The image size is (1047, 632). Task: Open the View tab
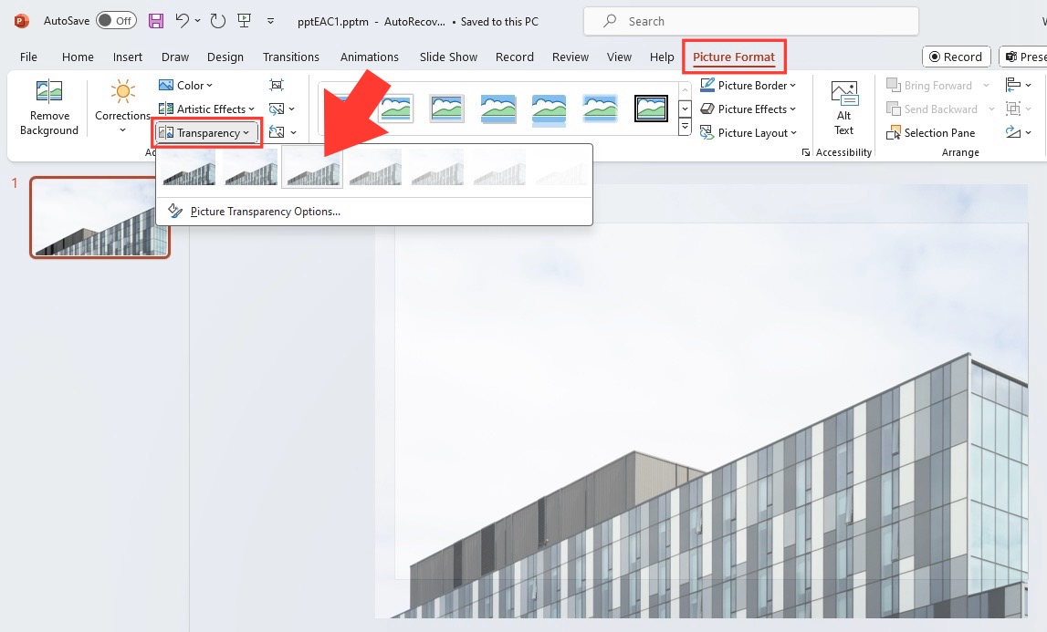click(x=619, y=57)
